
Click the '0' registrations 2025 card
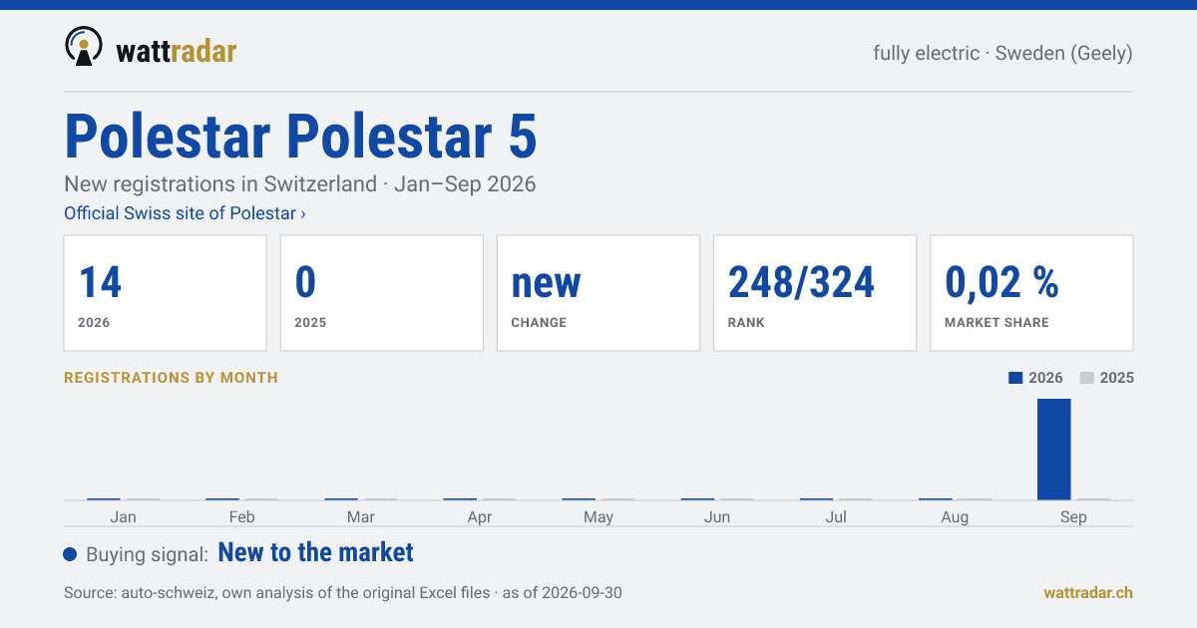coord(382,293)
